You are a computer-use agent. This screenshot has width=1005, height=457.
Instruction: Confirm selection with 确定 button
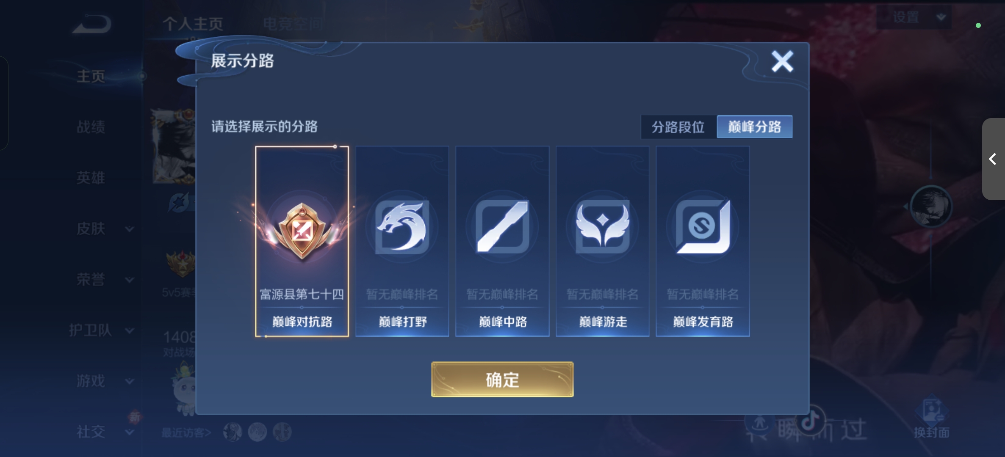pos(502,380)
